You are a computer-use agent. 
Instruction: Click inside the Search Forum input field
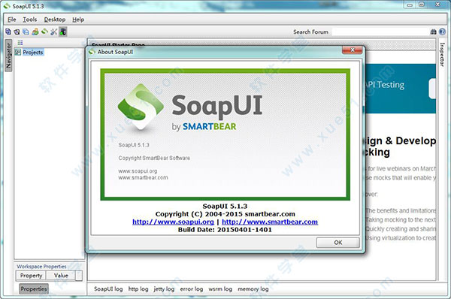[380, 32]
